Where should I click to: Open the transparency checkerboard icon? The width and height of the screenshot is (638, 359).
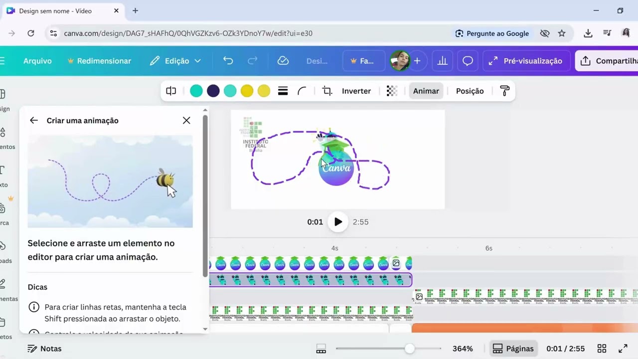point(392,91)
